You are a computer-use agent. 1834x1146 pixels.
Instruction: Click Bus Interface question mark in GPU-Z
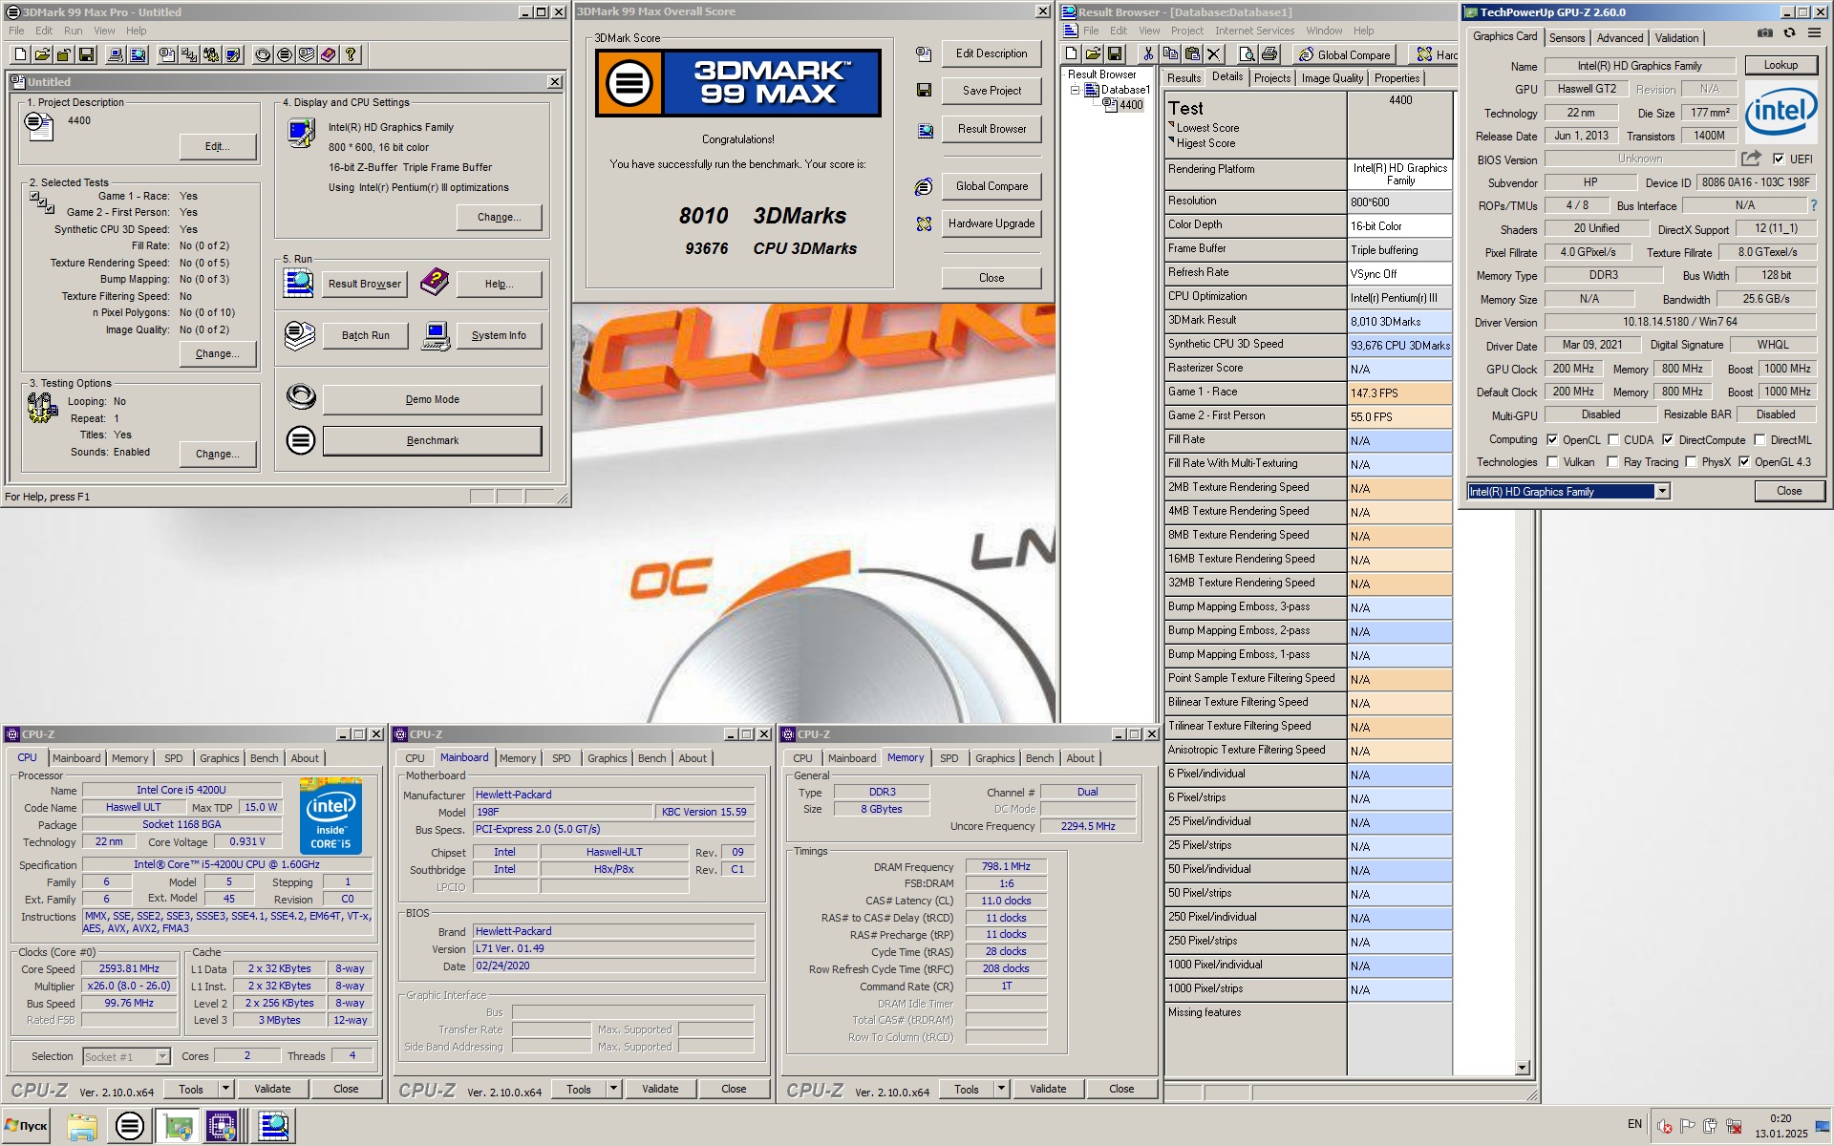pyautogui.click(x=1814, y=205)
